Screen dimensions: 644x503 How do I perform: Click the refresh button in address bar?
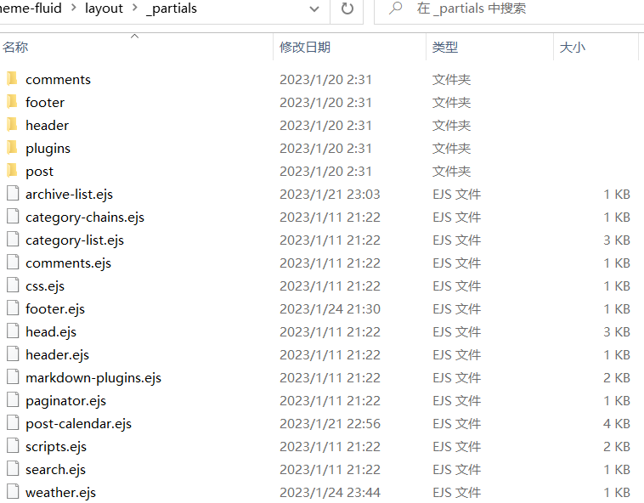(x=347, y=8)
